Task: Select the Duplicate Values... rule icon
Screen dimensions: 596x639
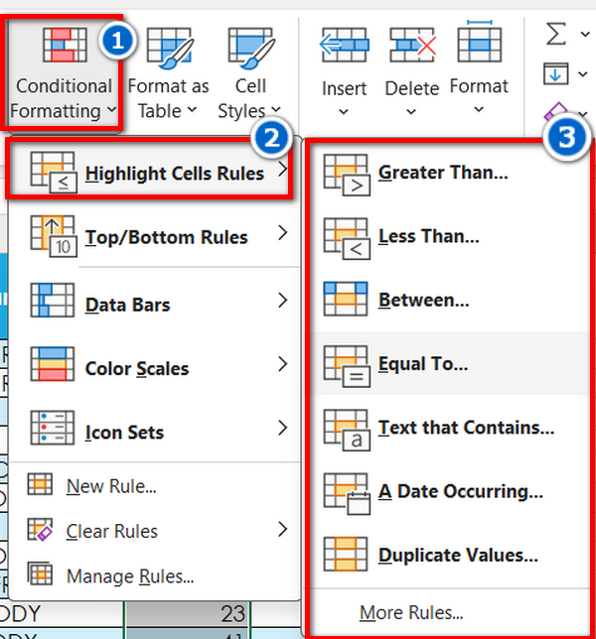Action: [x=347, y=555]
